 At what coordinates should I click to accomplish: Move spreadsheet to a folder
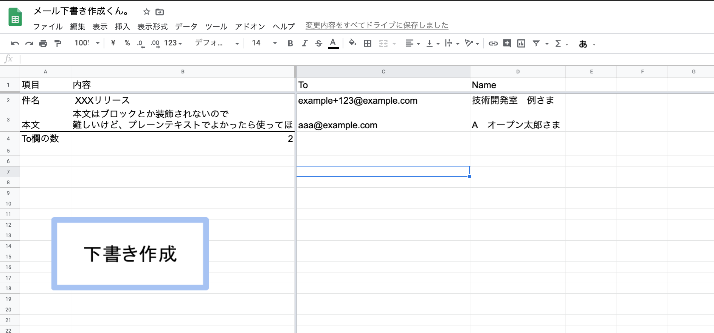[x=160, y=12]
